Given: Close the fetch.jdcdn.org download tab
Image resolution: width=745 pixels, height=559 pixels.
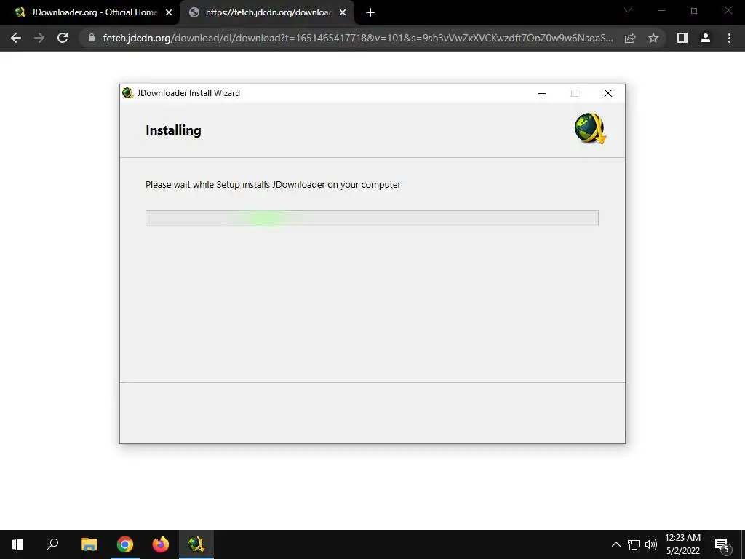Looking at the screenshot, I should pos(343,13).
